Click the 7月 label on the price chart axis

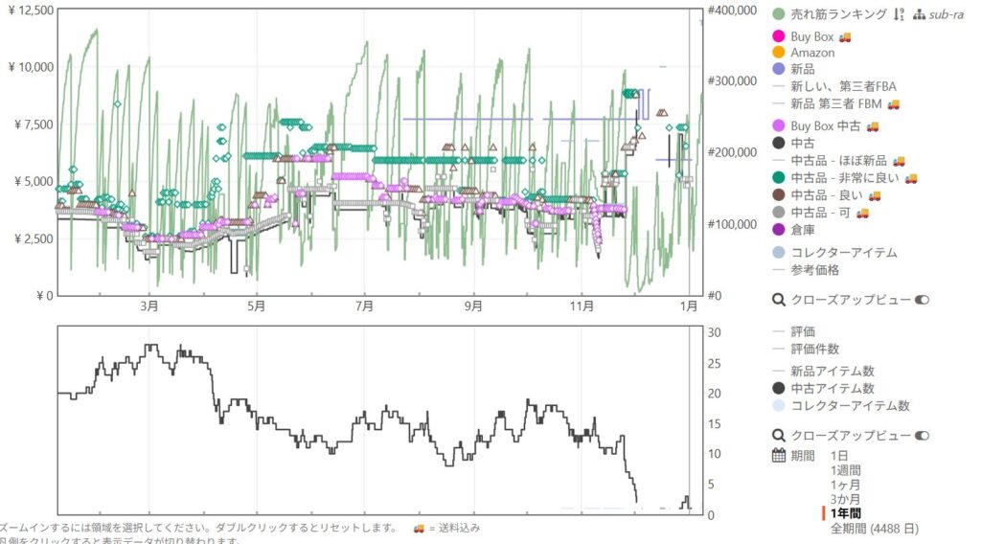(364, 306)
